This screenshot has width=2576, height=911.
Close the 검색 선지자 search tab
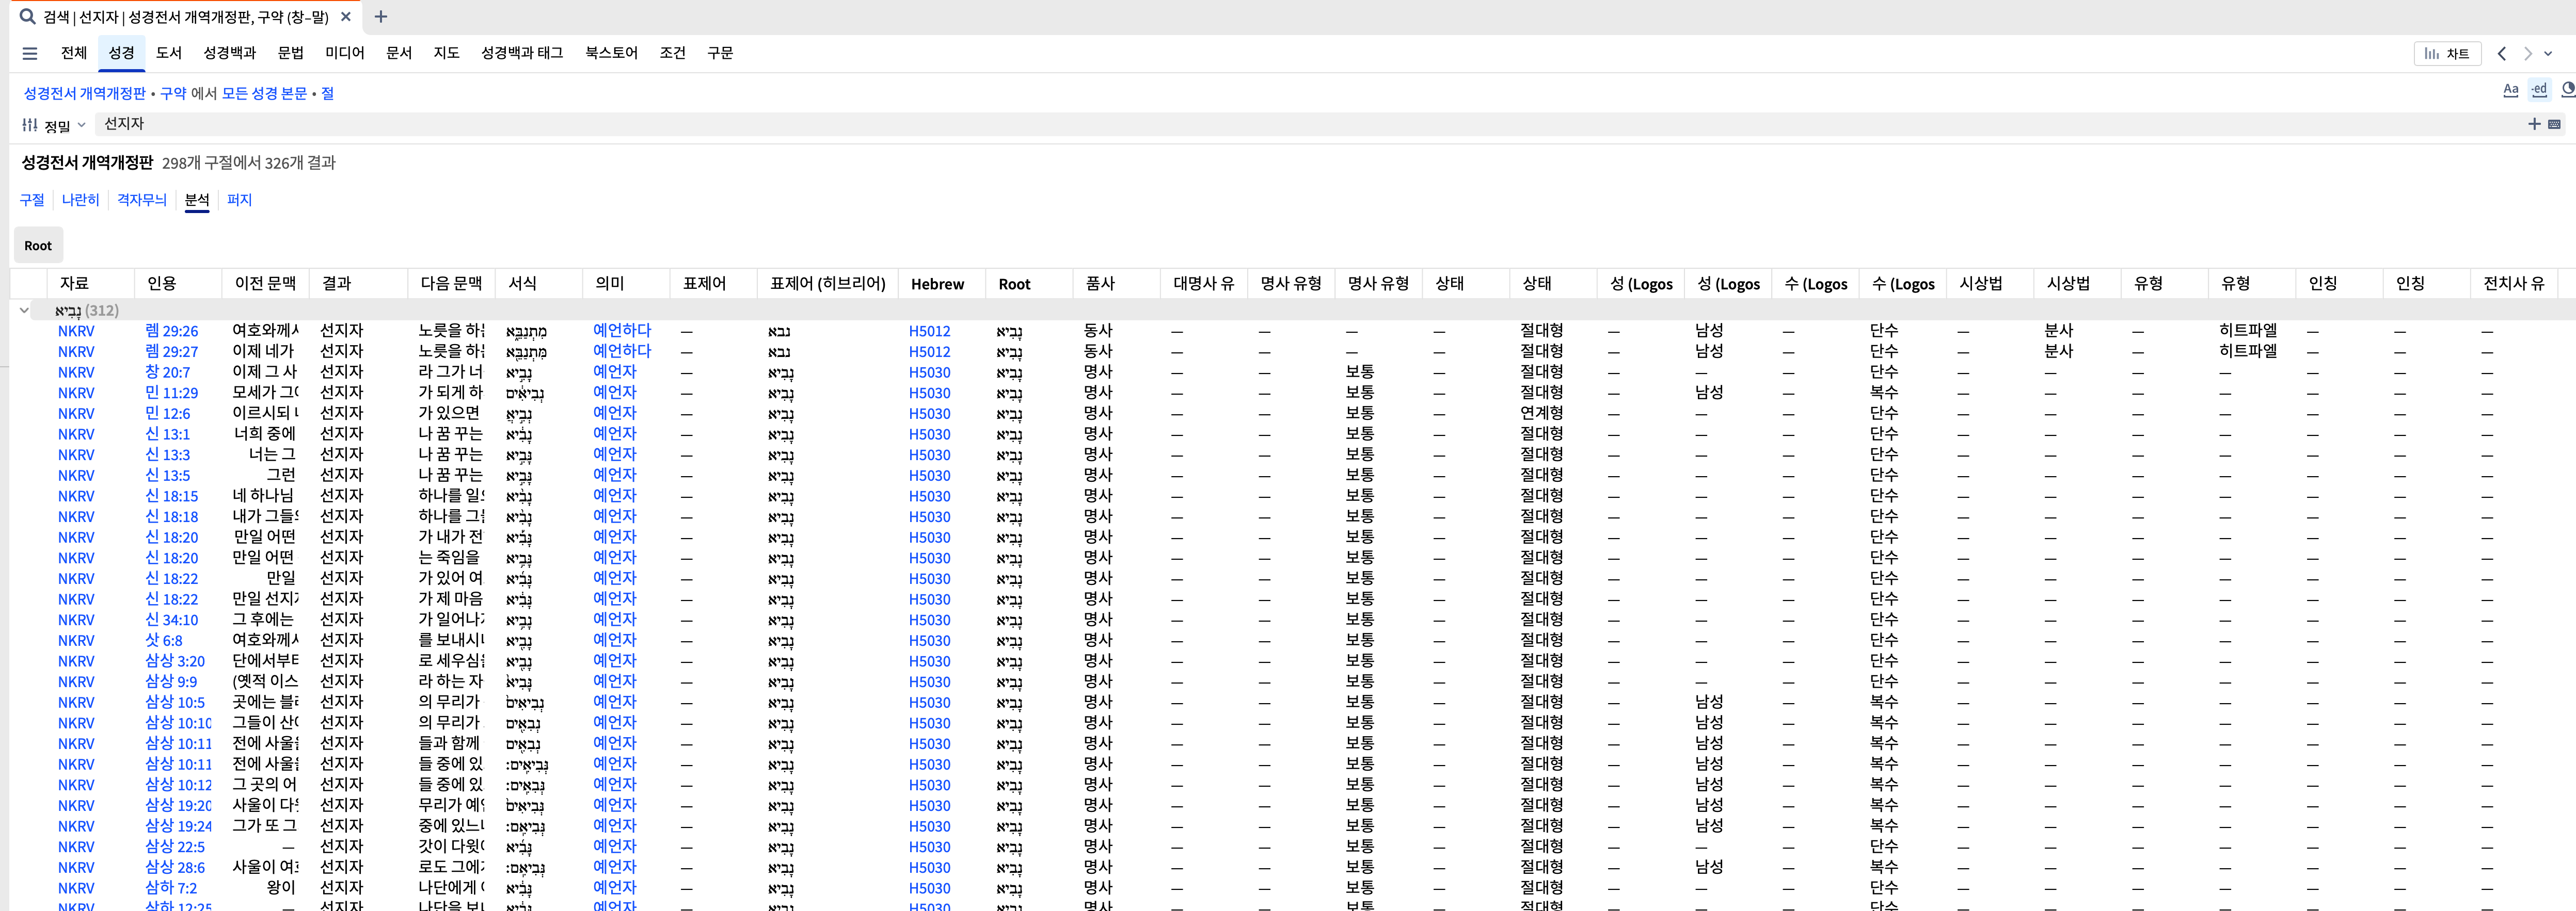coord(346,17)
